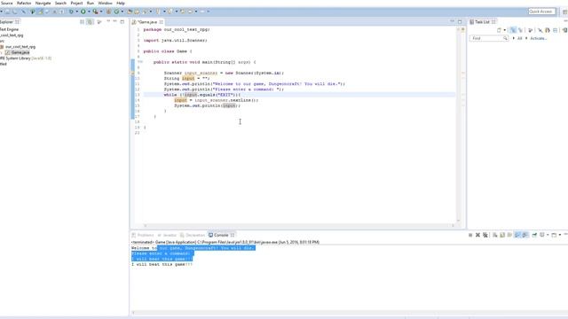Open Package Explorer view menu
The height and width of the screenshot is (319, 568).
pos(99,22)
